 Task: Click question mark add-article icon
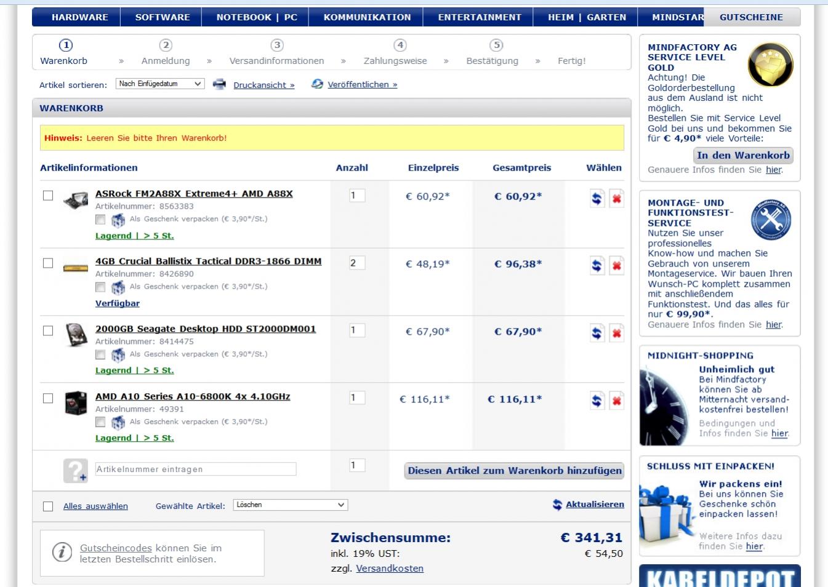coord(76,471)
